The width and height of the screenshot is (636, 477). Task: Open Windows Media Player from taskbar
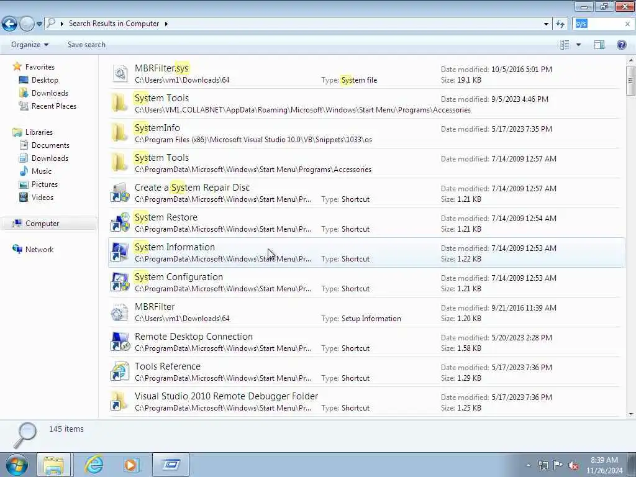131,465
